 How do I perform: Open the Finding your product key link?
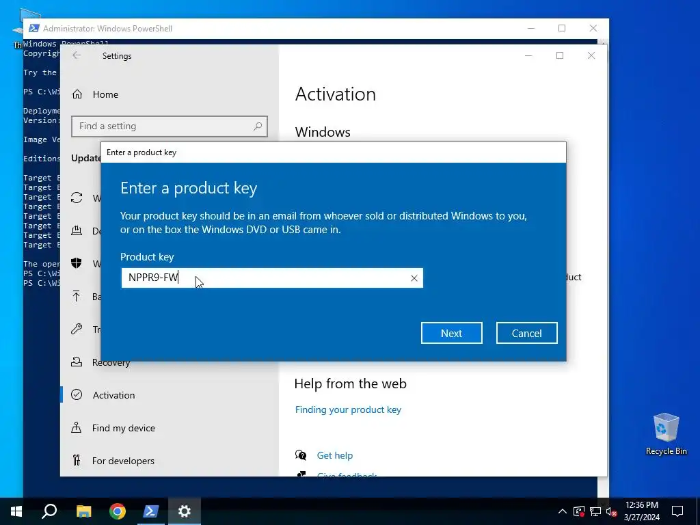348,409
